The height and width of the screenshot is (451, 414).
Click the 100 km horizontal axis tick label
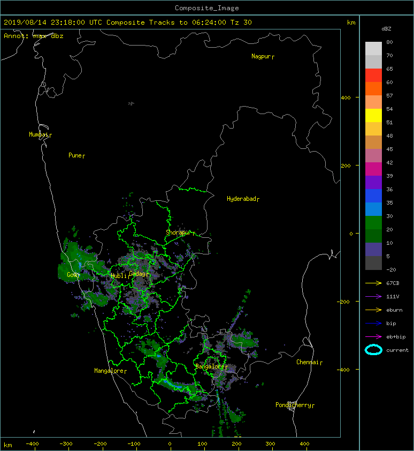click(203, 444)
